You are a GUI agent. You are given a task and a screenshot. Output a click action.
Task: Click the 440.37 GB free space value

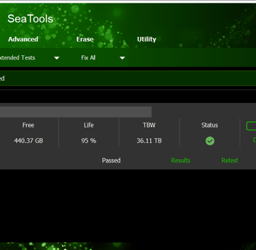[29, 141]
